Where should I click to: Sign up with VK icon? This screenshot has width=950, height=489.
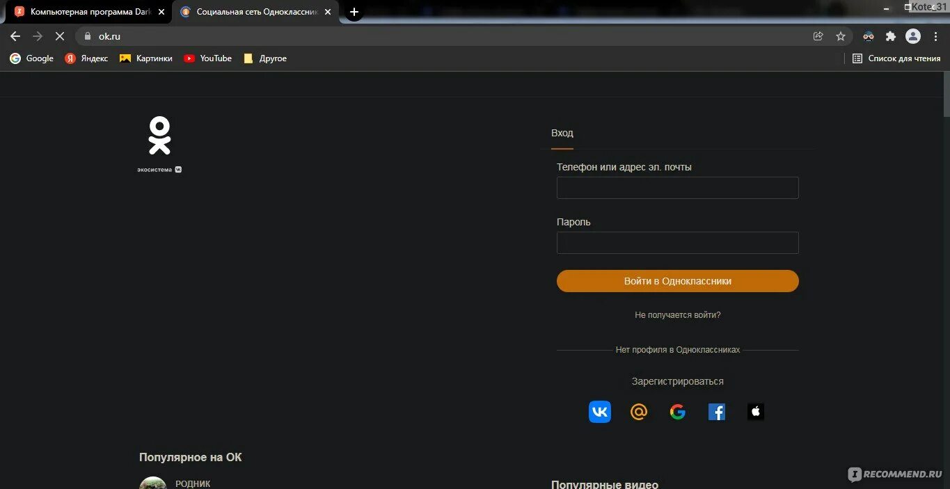click(600, 412)
